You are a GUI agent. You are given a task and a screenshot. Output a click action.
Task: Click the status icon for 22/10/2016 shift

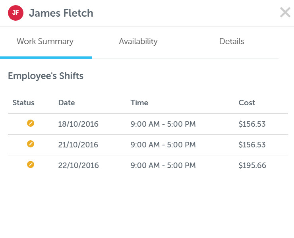pyautogui.click(x=31, y=164)
